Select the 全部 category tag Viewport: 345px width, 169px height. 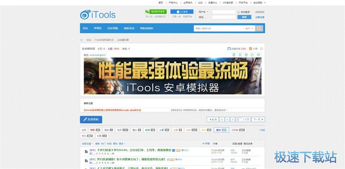84,130
